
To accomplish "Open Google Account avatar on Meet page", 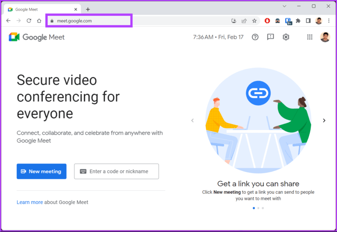I will click(x=325, y=37).
